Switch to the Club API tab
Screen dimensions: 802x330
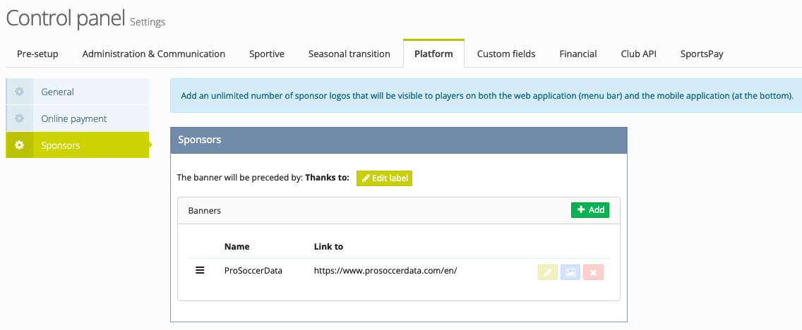click(x=639, y=54)
